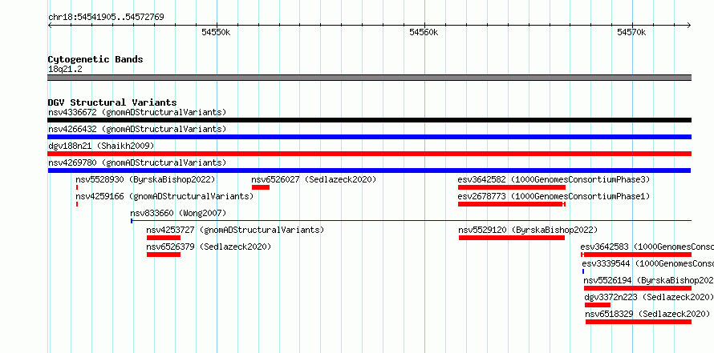Click the nsv833660 Wong2007 thin blue line
714x353 pixels.
[x=412, y=221]
